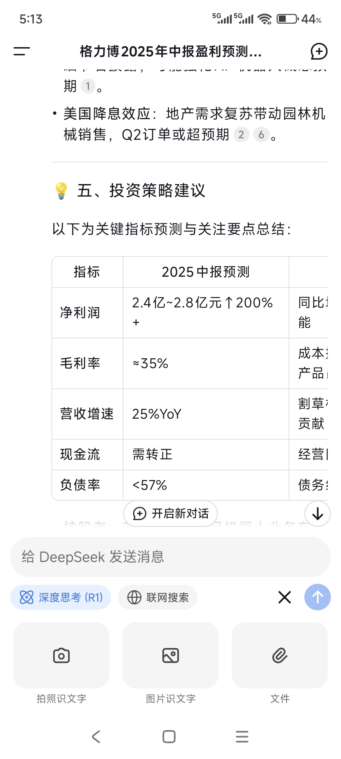Tap the Android back navigation button
This screenshot has width=341, height=759.
(96, 737)
